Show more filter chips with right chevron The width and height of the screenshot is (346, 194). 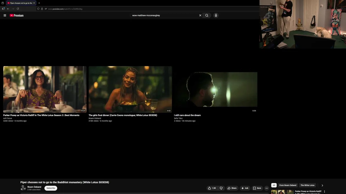point(322,185)
